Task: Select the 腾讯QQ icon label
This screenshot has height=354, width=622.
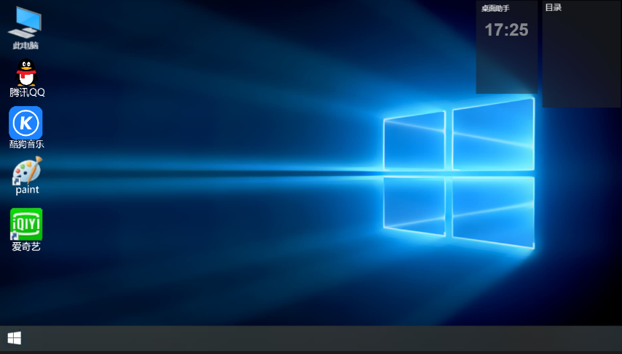Action: pyautogui.click(x=27, y=92)
